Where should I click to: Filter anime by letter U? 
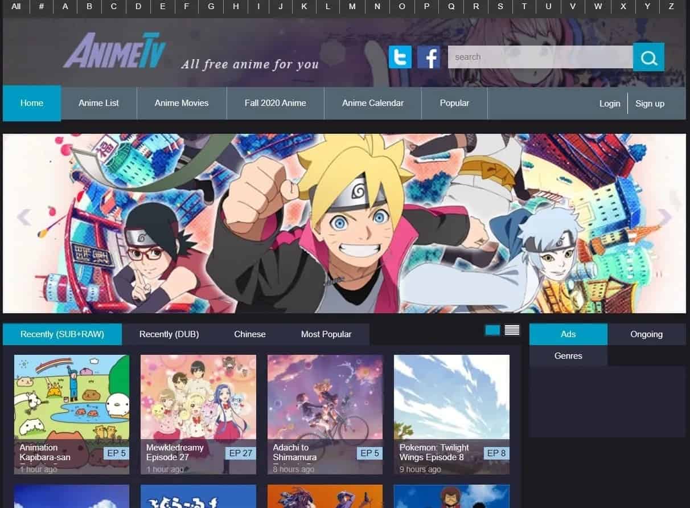tap(548, 6)
